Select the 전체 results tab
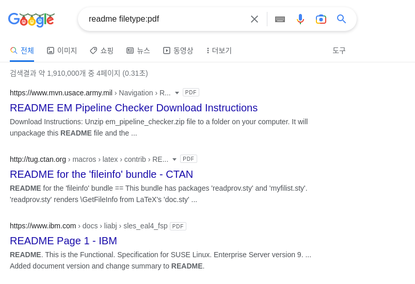 (x=22, y=51)
